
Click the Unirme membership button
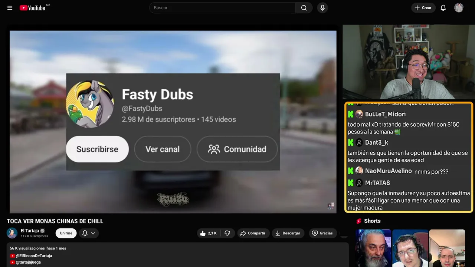point(66,233)
